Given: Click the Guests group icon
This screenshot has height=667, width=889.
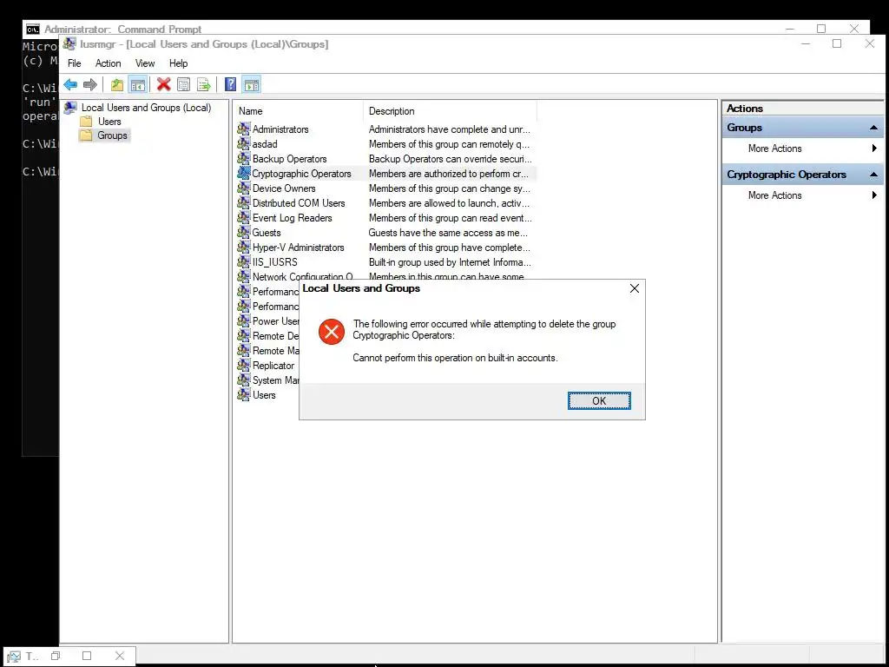Looking at the screenshot, I should point(244,233).
